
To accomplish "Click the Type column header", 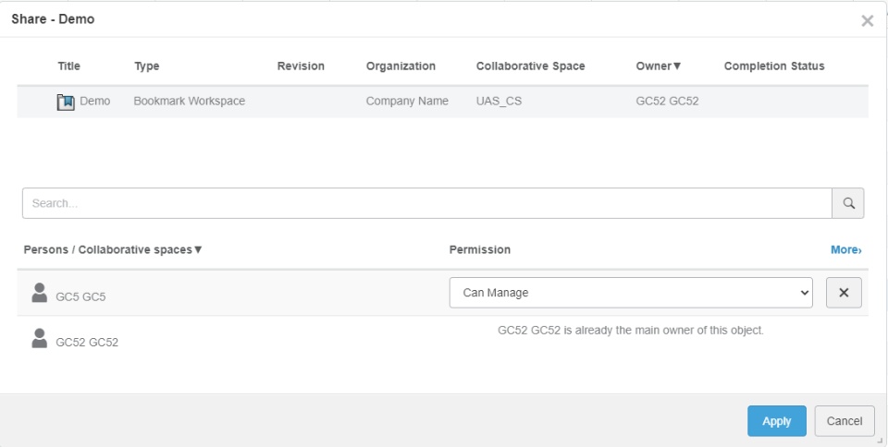I will coord(147,66).
